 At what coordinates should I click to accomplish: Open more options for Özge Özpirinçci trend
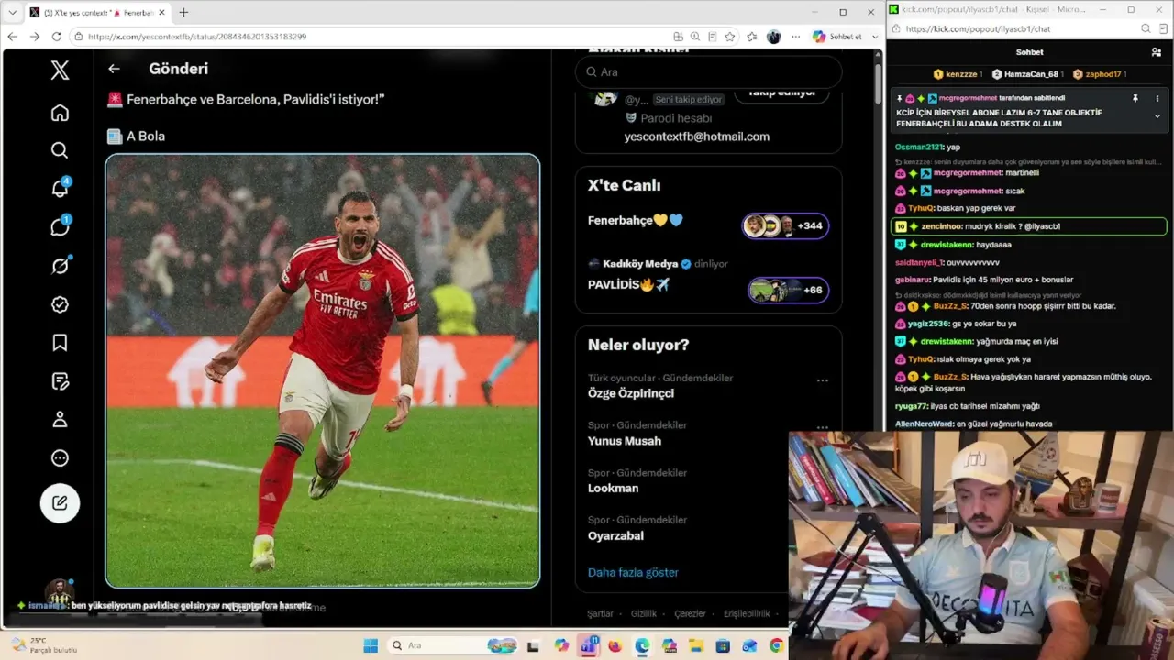[823, 380]
